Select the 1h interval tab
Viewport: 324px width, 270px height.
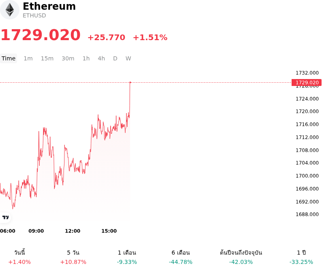point(86,58)
